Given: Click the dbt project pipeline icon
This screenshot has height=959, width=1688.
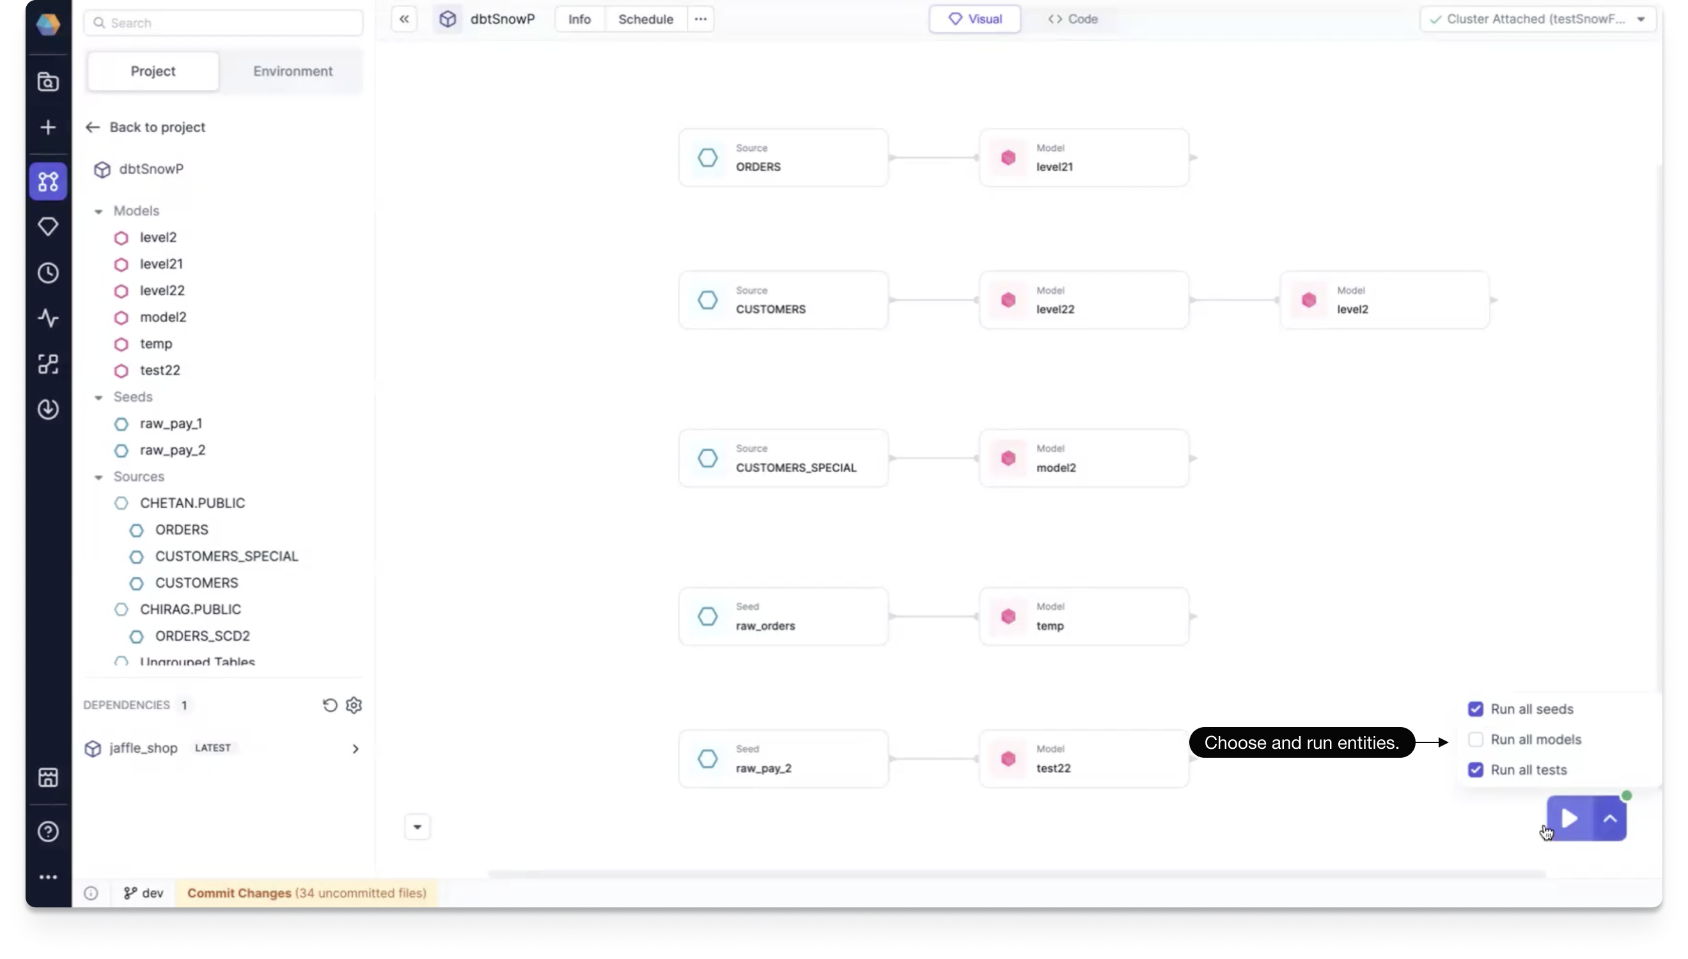Looking at the screenshot, I should pos(49,181).
